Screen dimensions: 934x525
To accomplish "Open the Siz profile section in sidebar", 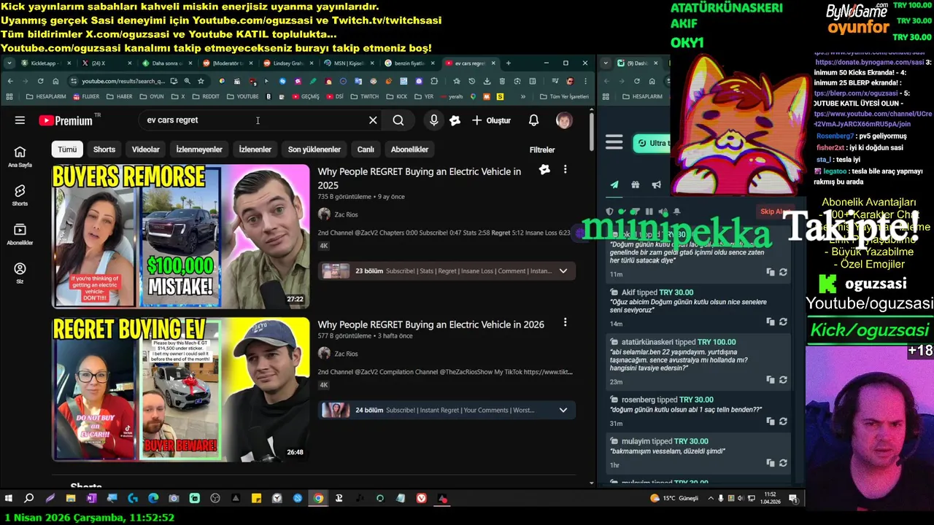I will pos(20,273).
